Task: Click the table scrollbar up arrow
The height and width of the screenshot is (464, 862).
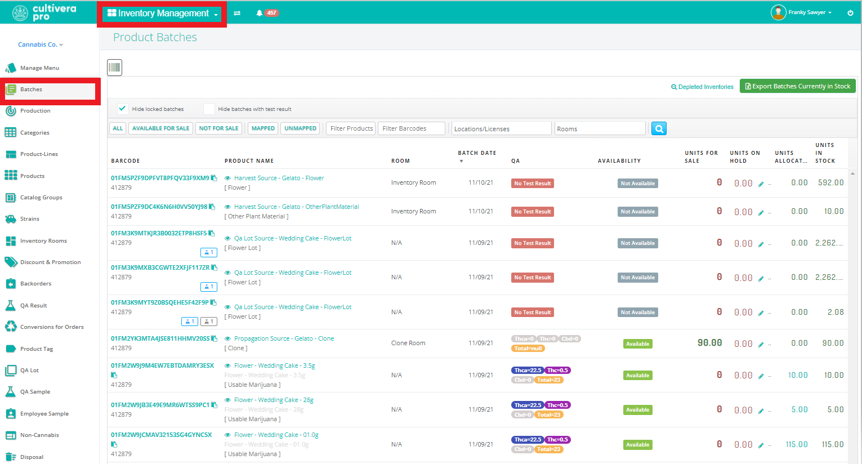Action: coord(852,173)
